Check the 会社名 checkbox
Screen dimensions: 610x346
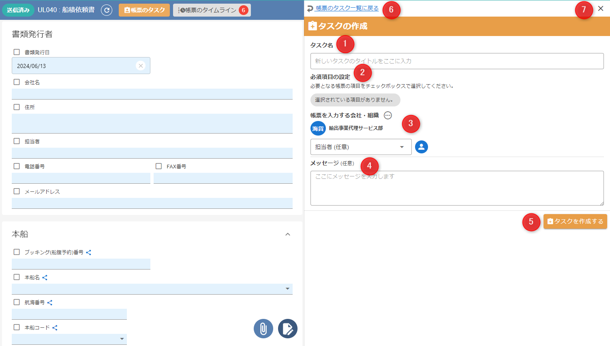(17, 82)
